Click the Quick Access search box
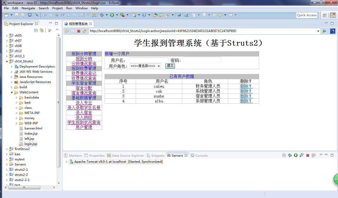 point(307,15)
